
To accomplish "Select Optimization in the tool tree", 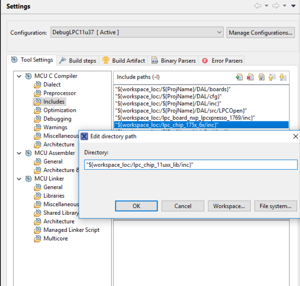I will point(60,110).
